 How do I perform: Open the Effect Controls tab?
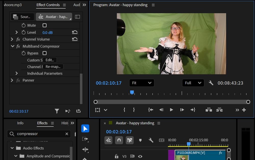pyautogui.click(x=48, y=5)
